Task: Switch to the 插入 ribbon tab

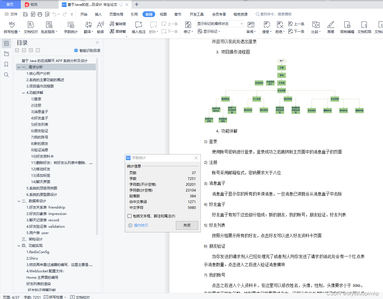Action: point(98,14)
